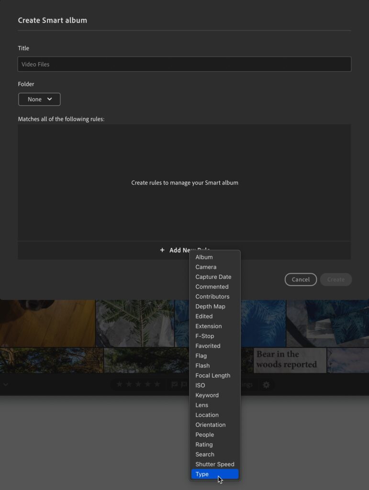369x490 pixels.
Task: Open the Bear in the woods thumbnail
Action: click(290, 360)
